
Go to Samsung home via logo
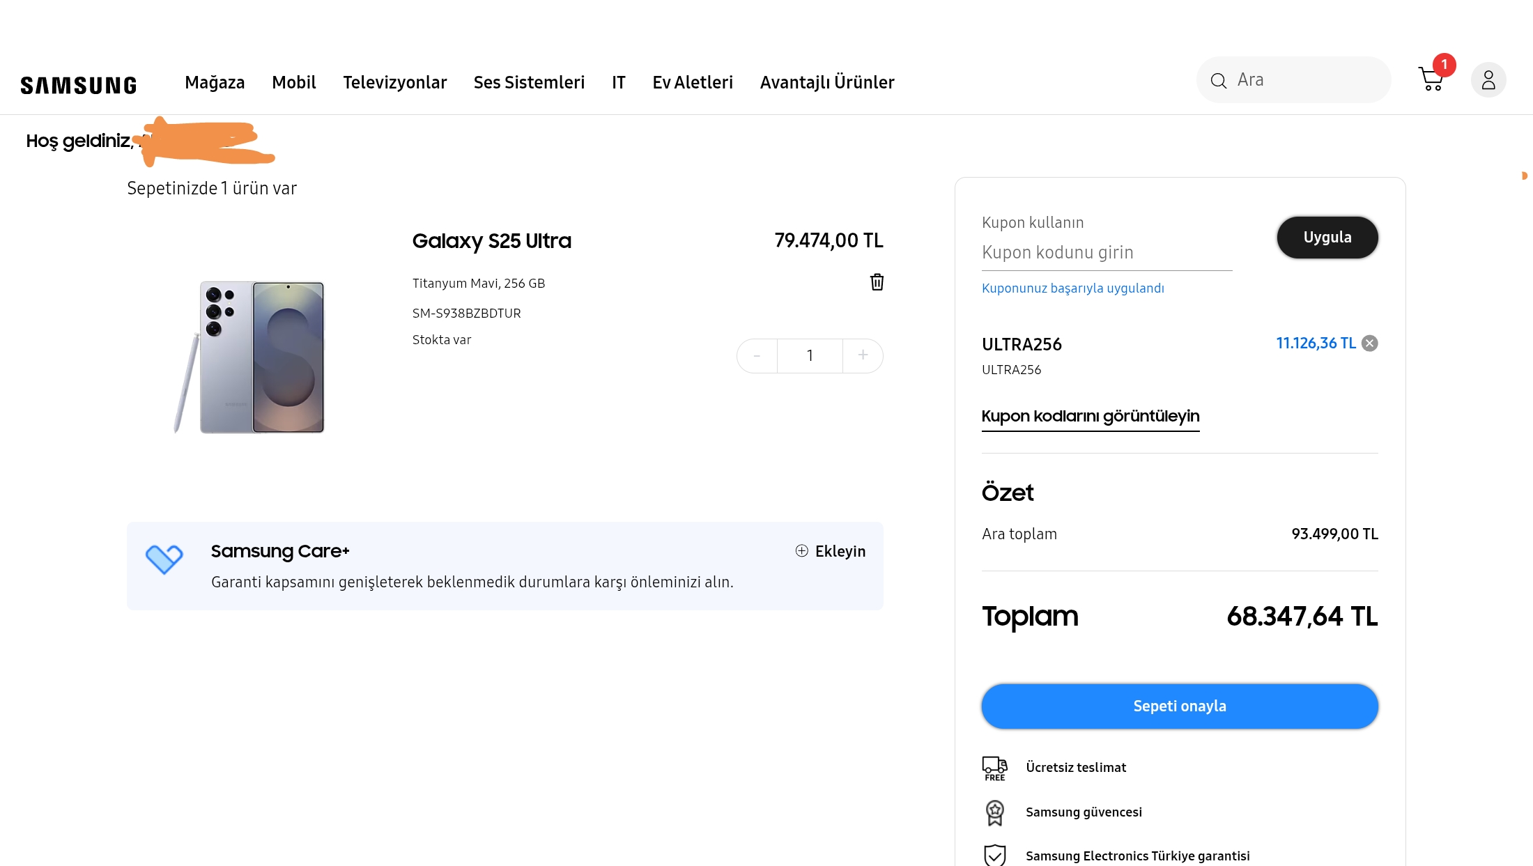tap(79, 85)
